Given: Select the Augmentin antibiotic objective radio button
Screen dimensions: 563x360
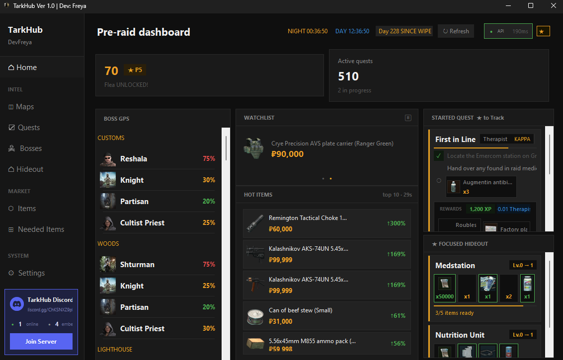Looking at the screenshot, I should [x=439, y=181].
